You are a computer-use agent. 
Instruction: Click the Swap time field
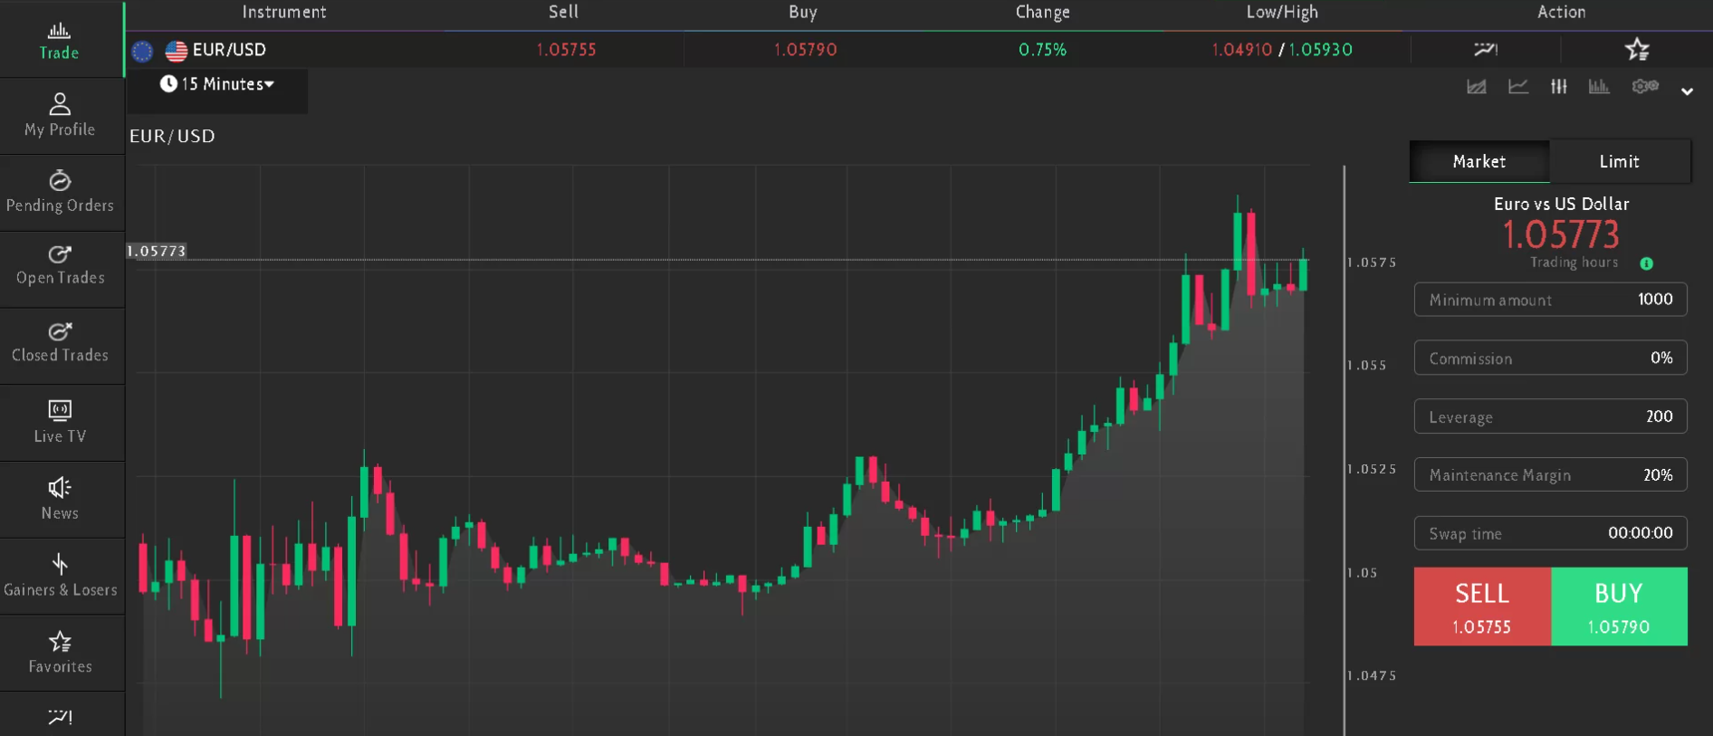(x=1550, y=533)
